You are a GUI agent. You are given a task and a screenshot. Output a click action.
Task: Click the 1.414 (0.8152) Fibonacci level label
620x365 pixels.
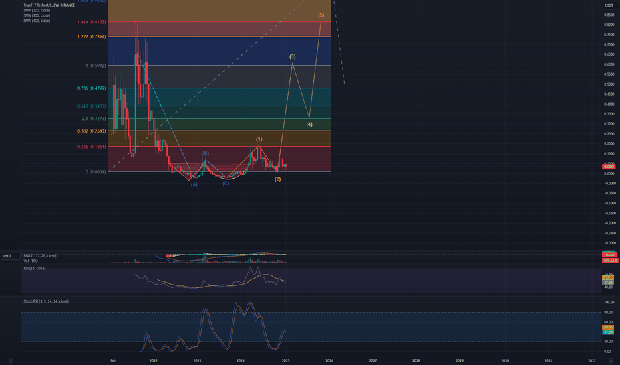click(91, 22)
